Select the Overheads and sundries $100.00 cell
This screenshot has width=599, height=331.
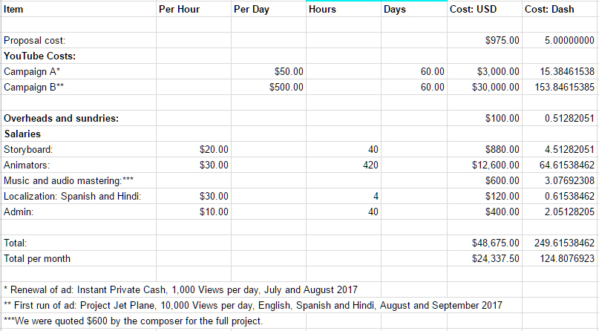click(x=485, y=118)
